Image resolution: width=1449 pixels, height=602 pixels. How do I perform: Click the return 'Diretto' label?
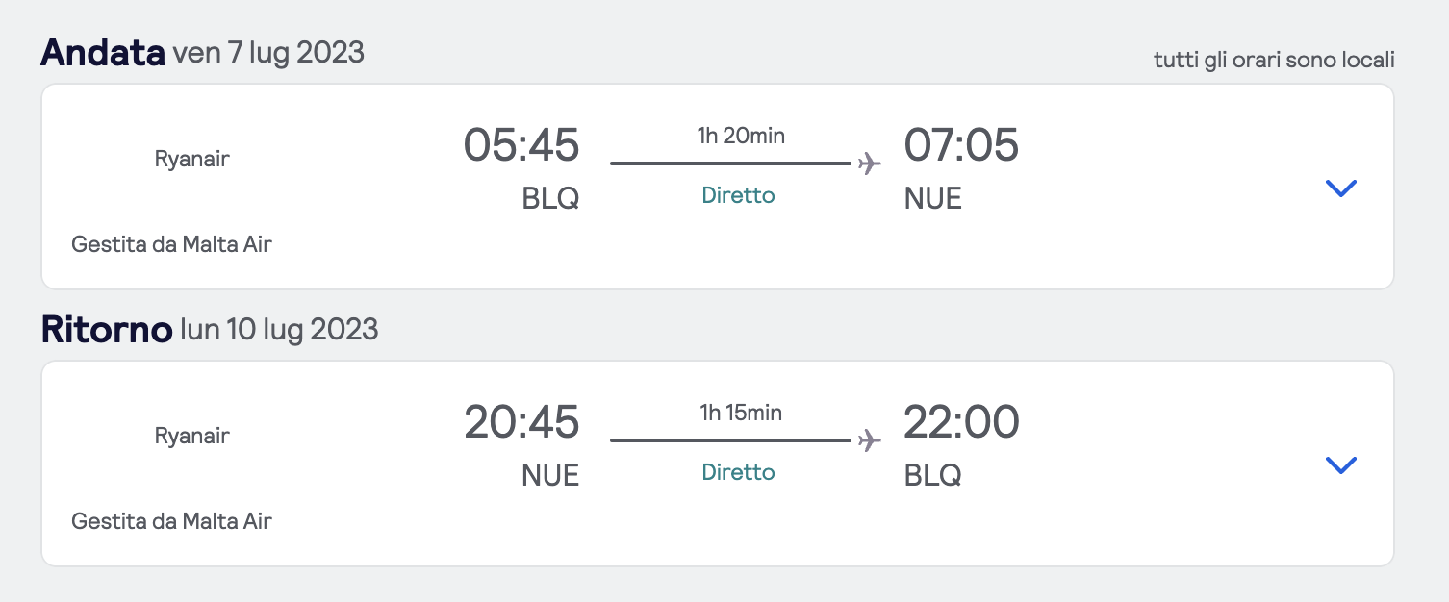738,472
